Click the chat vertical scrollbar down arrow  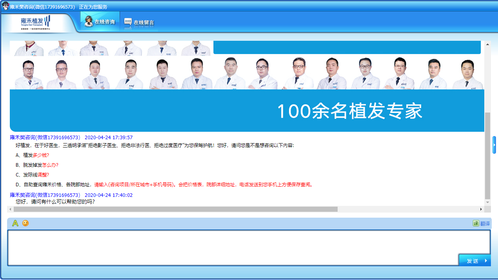click(x=488, y=202)
